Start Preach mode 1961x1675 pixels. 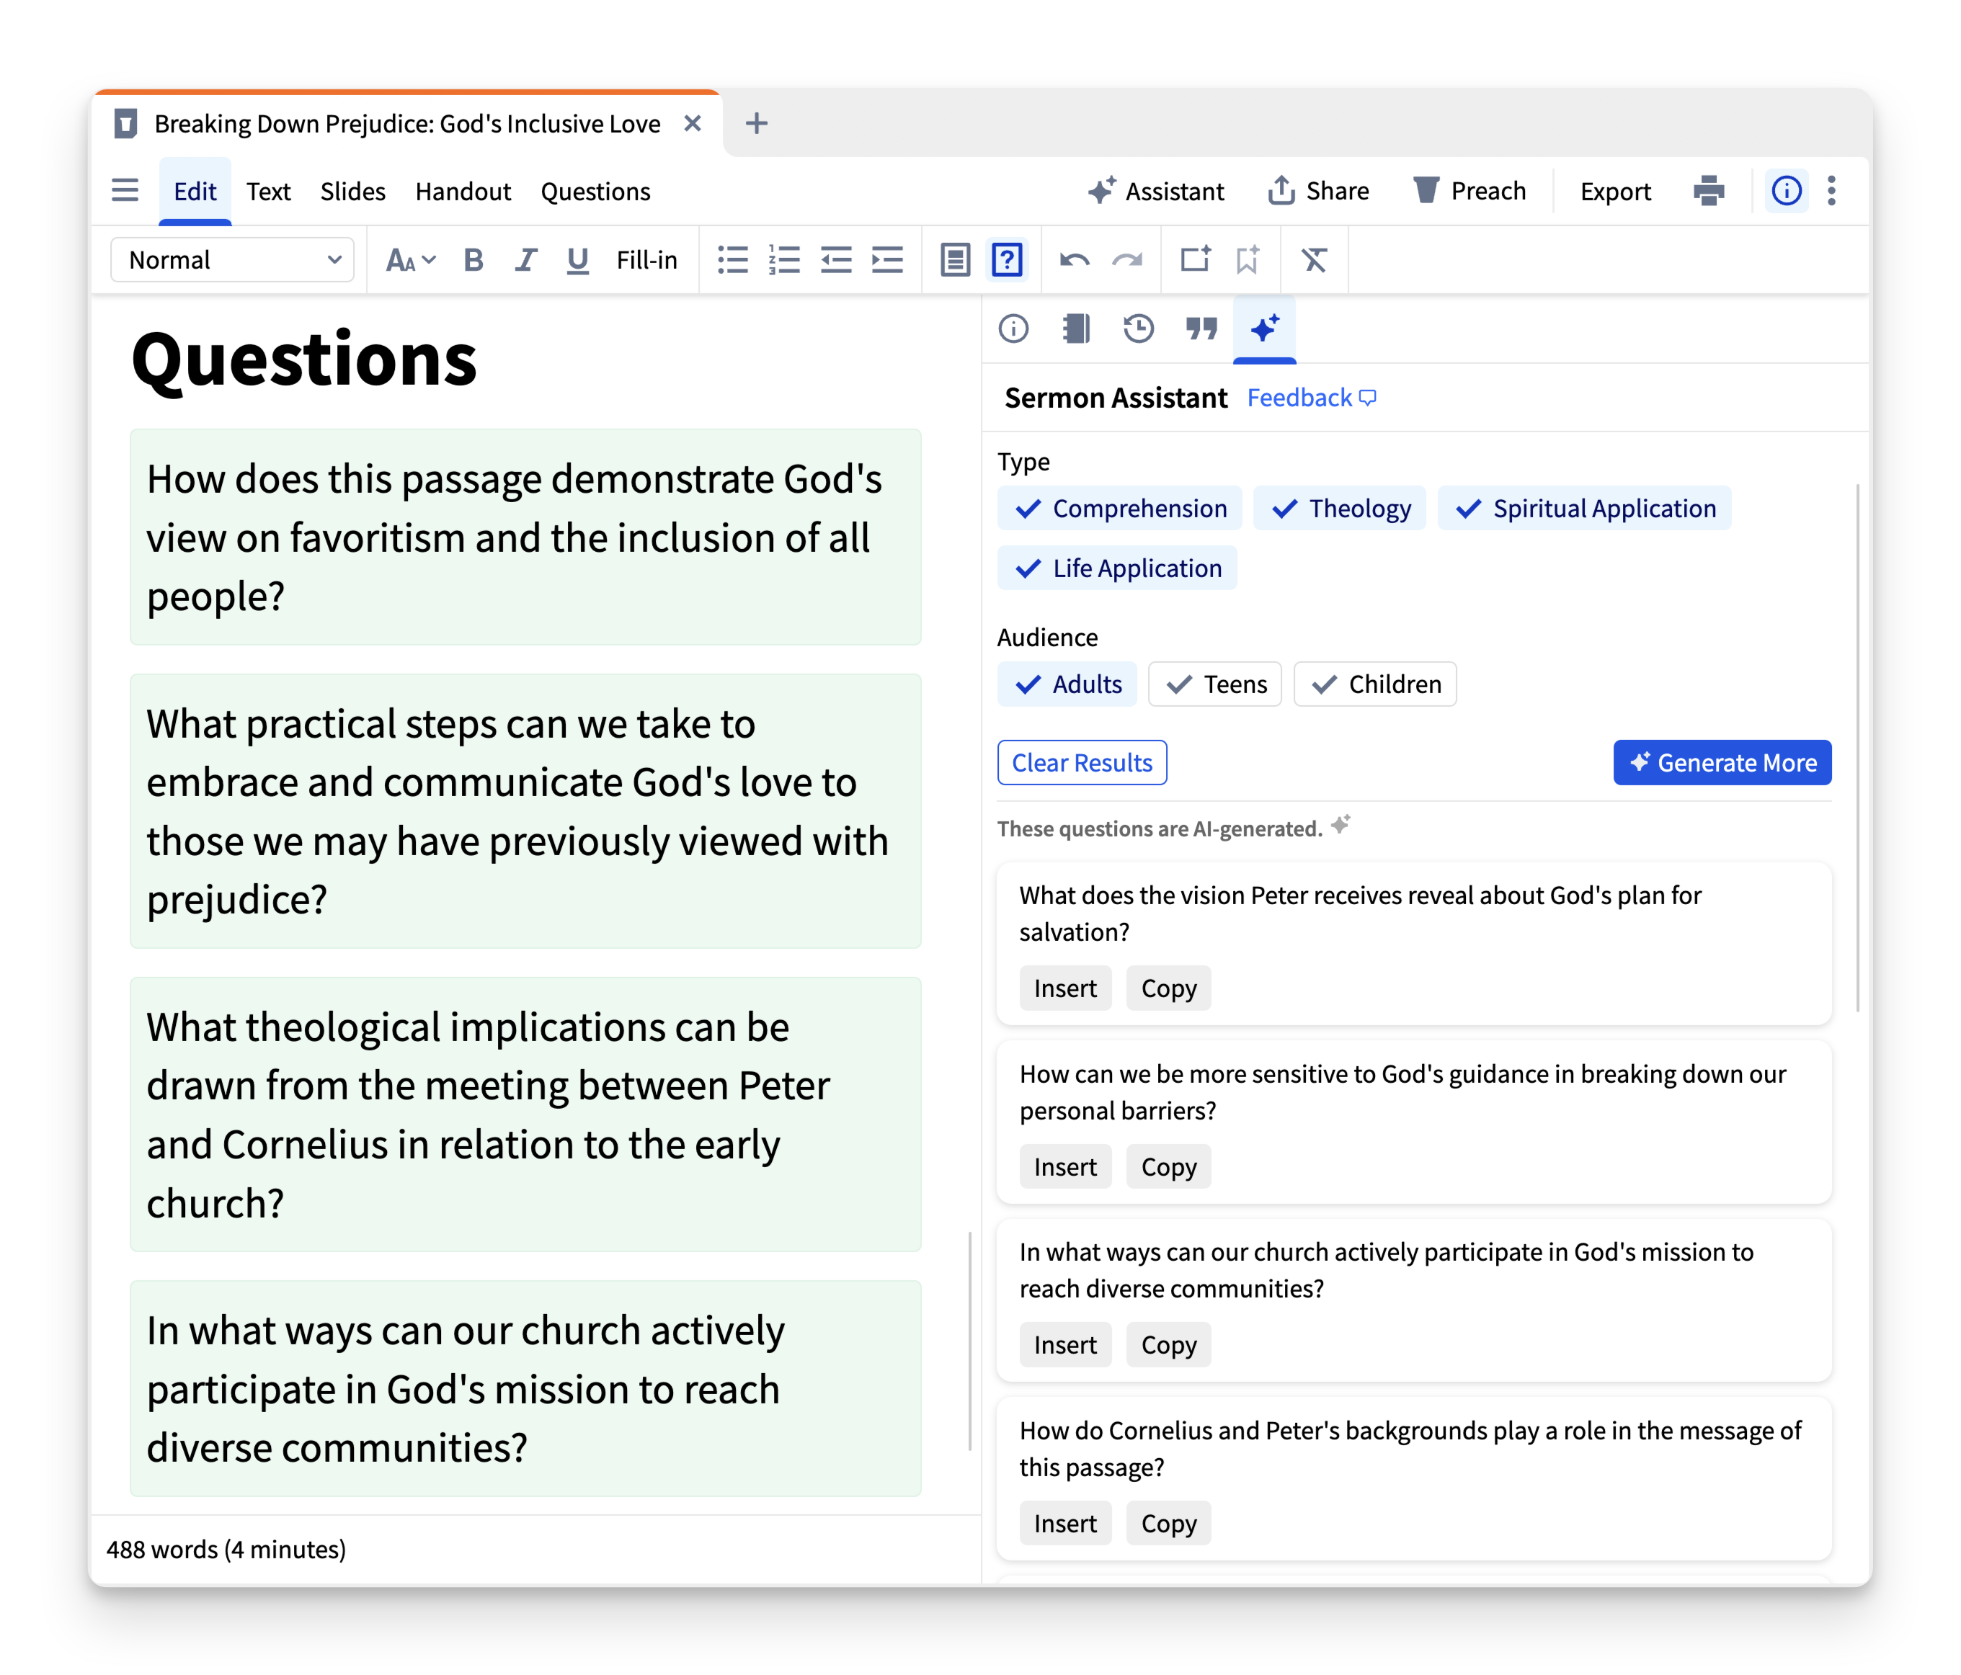pos(1469,191)
